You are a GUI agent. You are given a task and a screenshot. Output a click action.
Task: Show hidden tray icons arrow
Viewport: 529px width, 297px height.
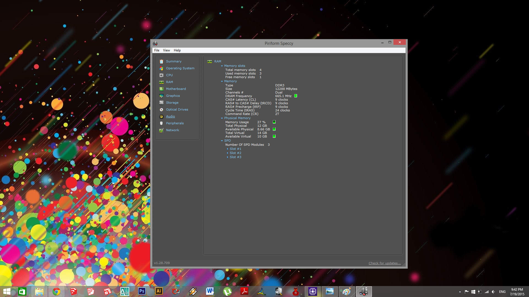pos(460,292)
